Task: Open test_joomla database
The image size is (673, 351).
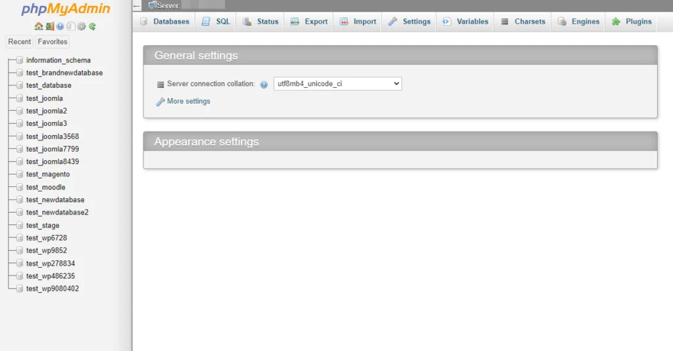Action: point(44,98)
